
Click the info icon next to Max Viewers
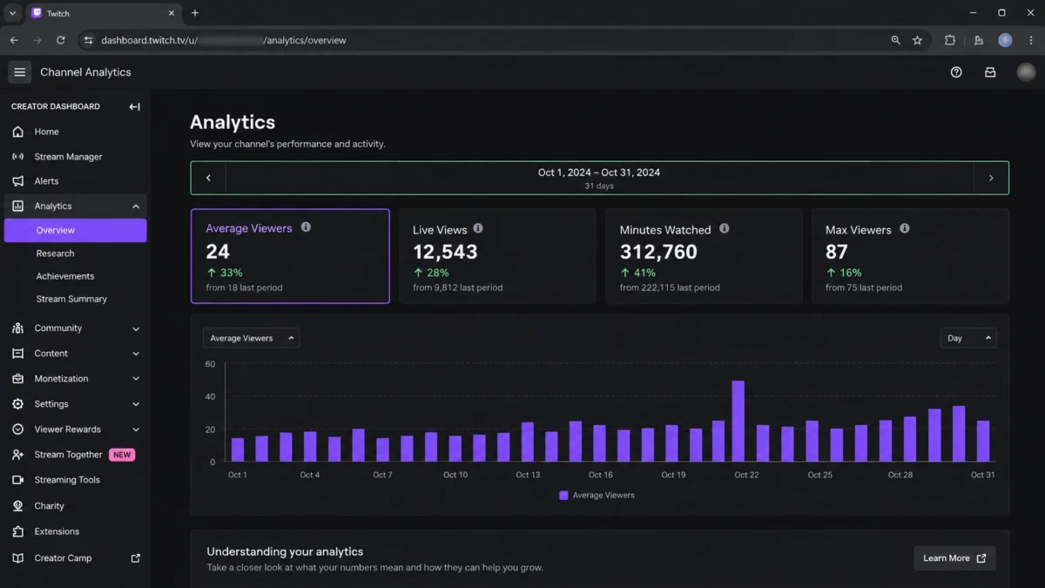(x=905, y=228)
